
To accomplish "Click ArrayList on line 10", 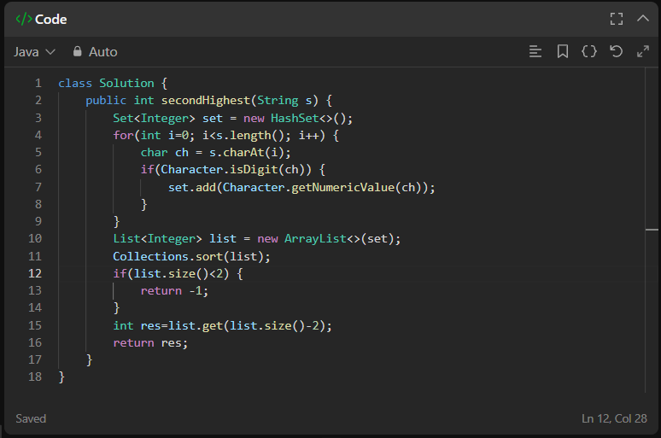I will click(315, 238).
